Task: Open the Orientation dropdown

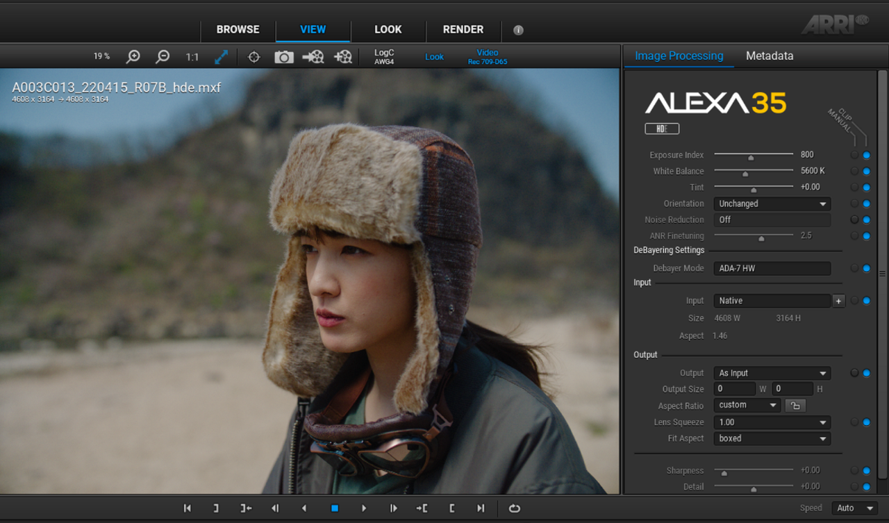Action: pos(772,204)
